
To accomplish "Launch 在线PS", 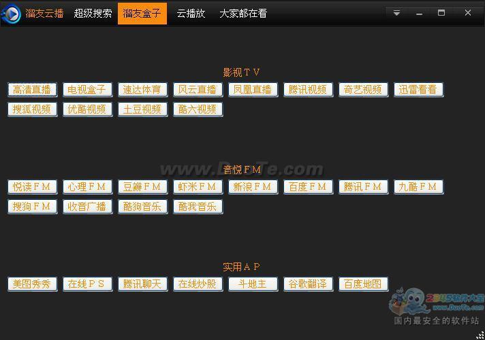I will click(87, 284).
